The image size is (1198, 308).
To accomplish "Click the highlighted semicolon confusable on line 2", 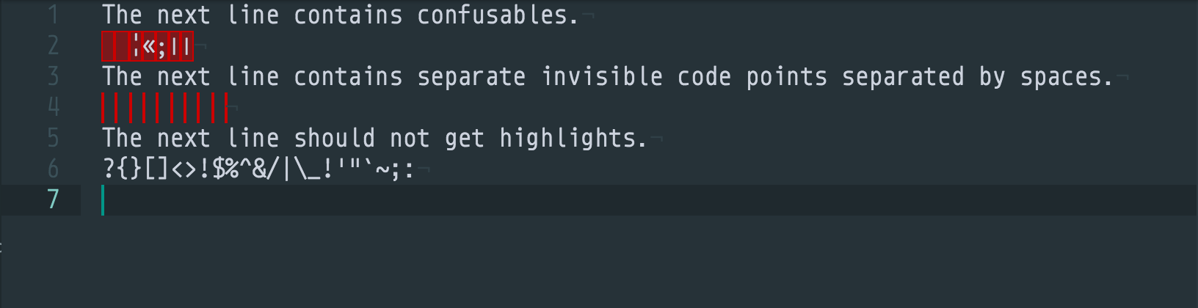I will 162,47.
